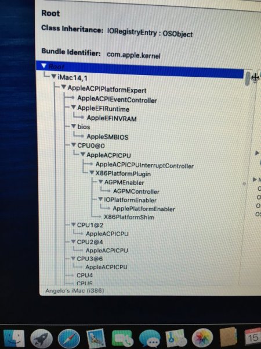Click the Root heading title
Image resolution: width=261 pixels, height=349 pixels.
coord(50,13)
